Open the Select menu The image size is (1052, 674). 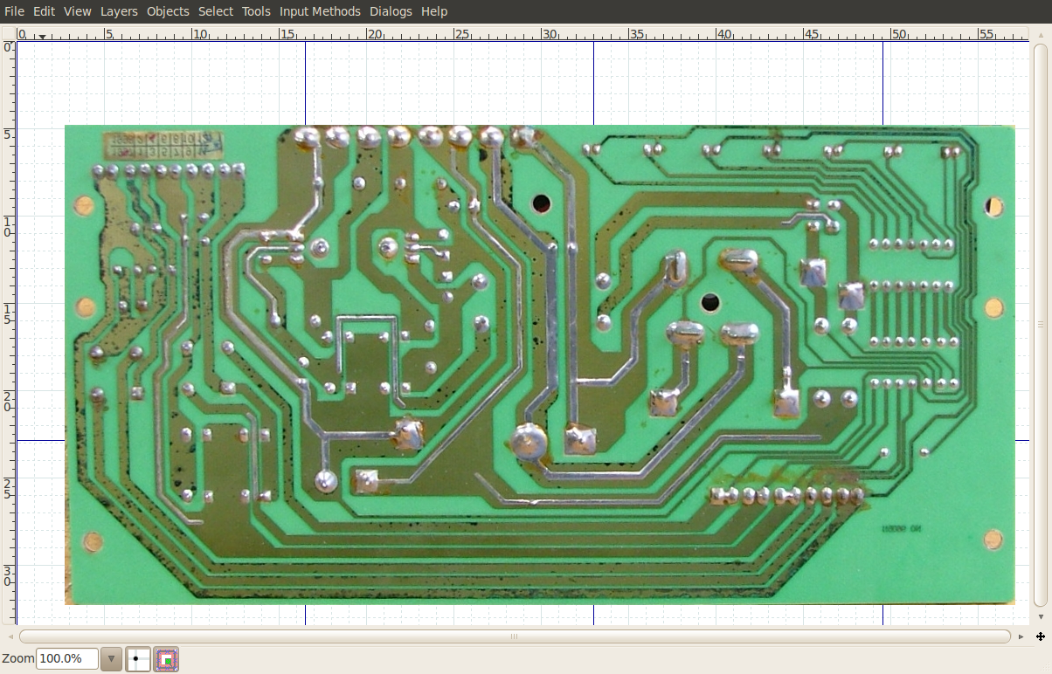click(216, 11)
